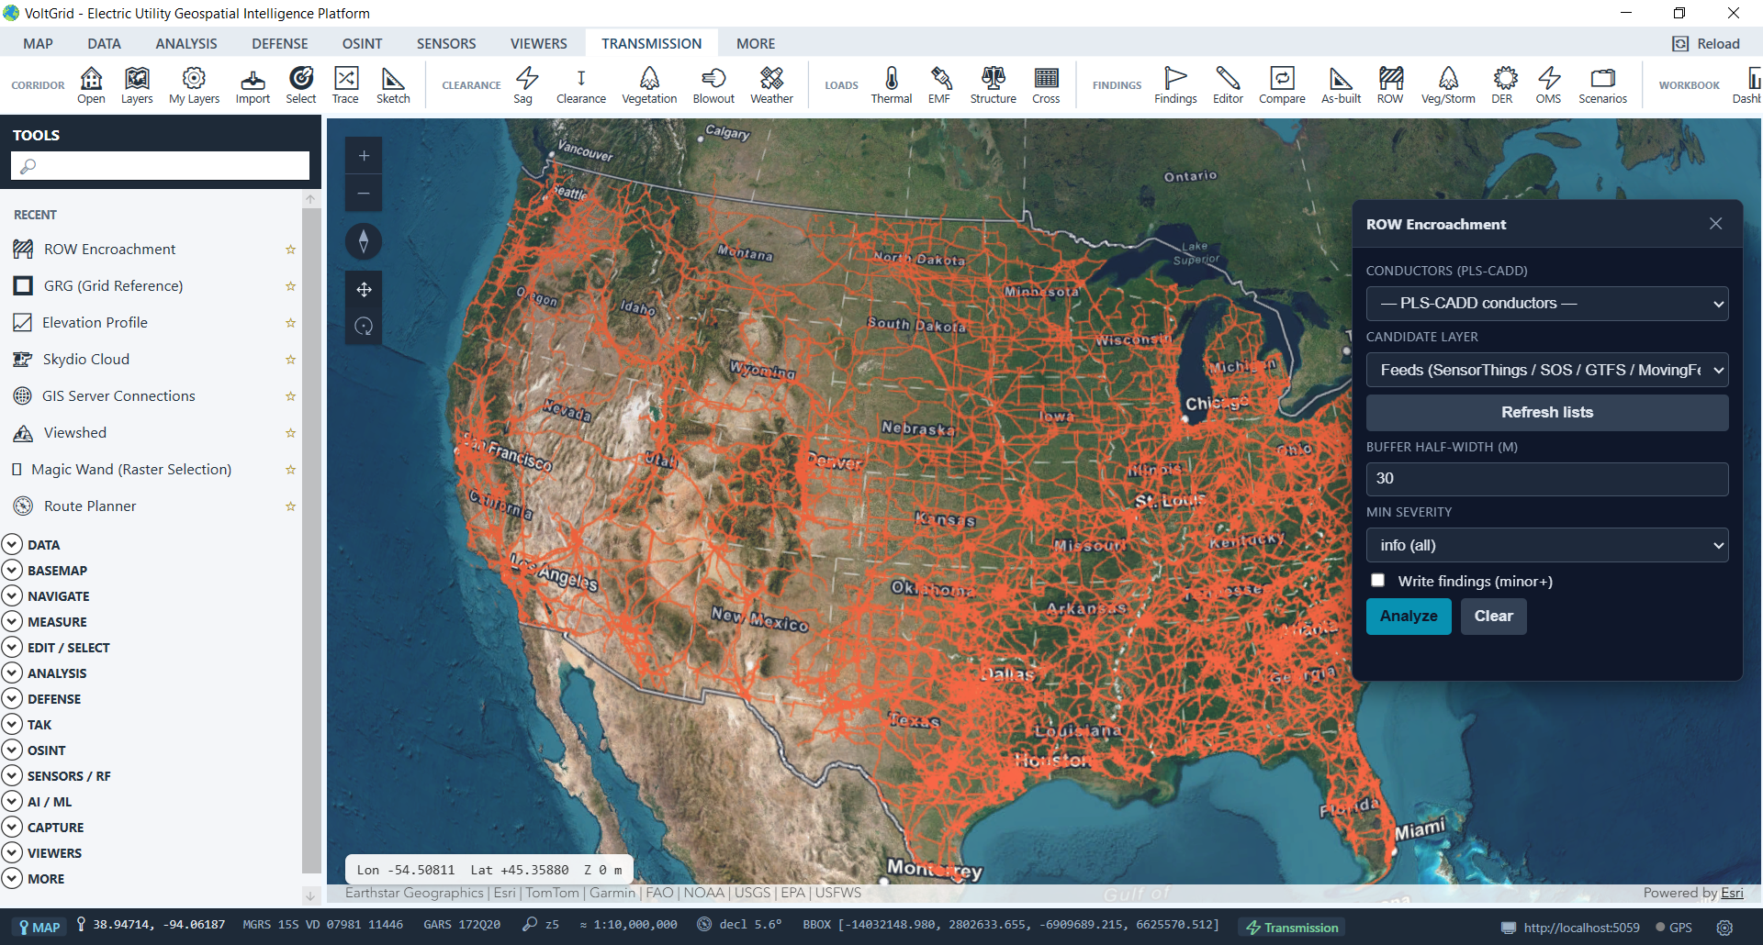
Task: Click the Refresh lists button
Action: (x=1547, y=413)
